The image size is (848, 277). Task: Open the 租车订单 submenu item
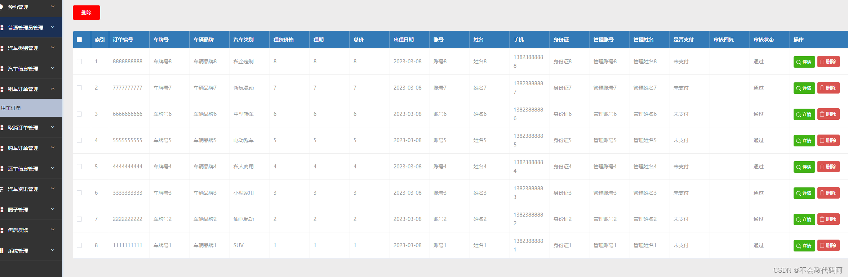point(31,108)
